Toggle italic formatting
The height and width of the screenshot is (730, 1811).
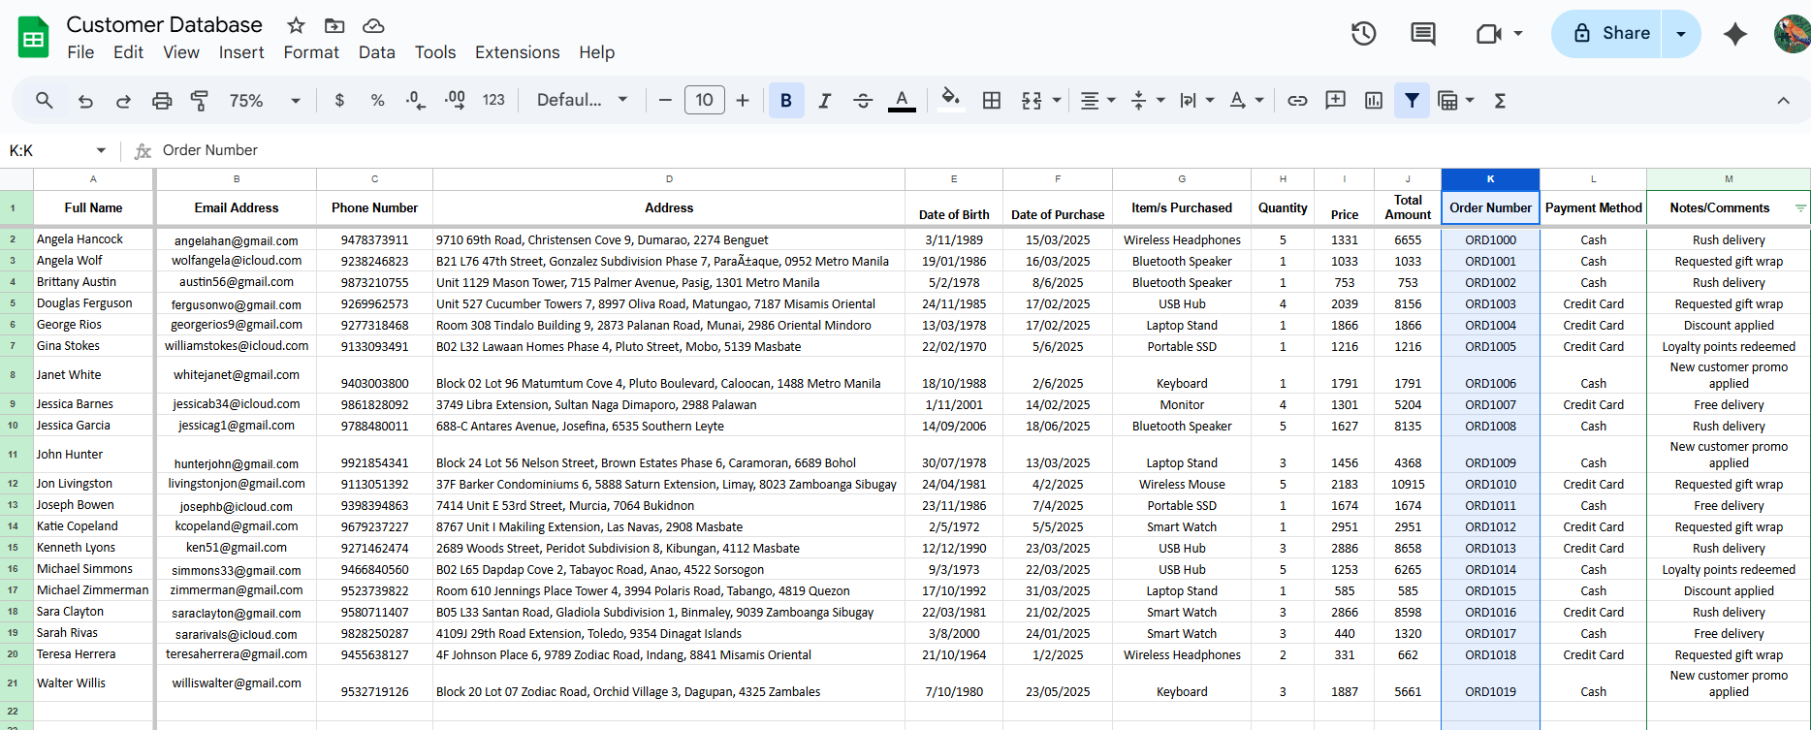click(x=824, y=100)
